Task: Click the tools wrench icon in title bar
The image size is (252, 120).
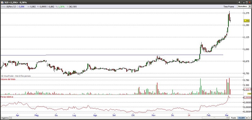Action: click(239, 2)
